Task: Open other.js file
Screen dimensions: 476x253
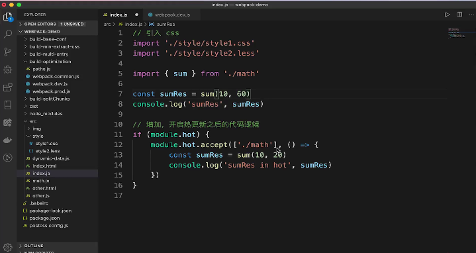Action: [58, 195]
